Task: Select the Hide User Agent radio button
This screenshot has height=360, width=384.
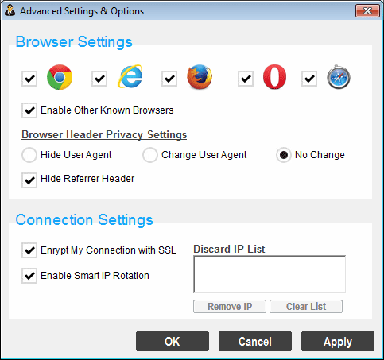Action: click(29, 155)
